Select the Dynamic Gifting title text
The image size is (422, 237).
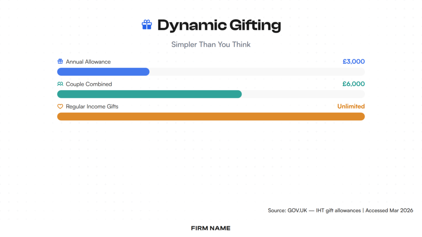tap(219, 25)
